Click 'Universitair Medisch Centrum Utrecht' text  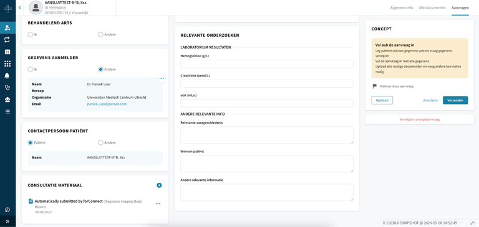pos(117,98)
